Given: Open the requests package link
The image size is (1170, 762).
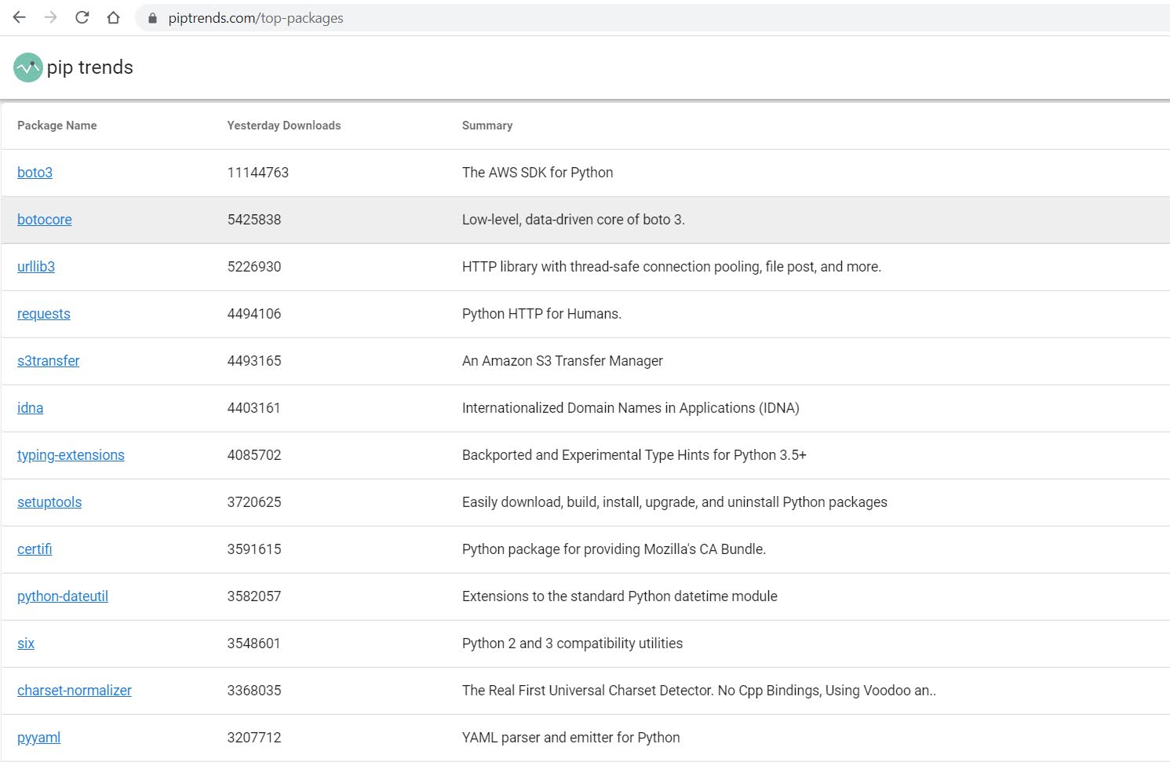Looking at the screenshot, I should click(44, 314).
